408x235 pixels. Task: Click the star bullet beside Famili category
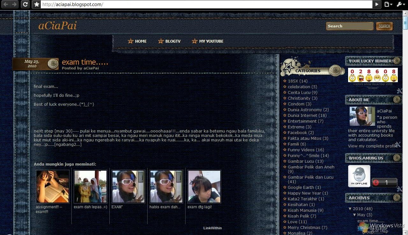pyautogui.click(x=285, y=144)
